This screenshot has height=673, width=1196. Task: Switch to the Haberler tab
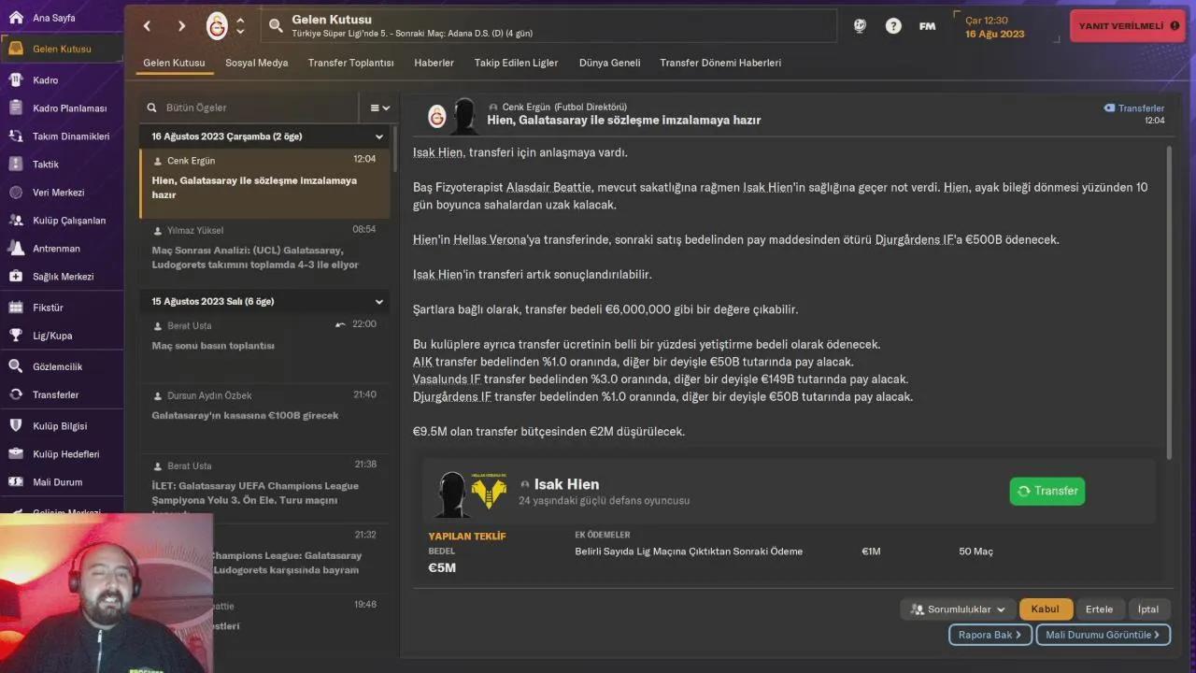434,63
